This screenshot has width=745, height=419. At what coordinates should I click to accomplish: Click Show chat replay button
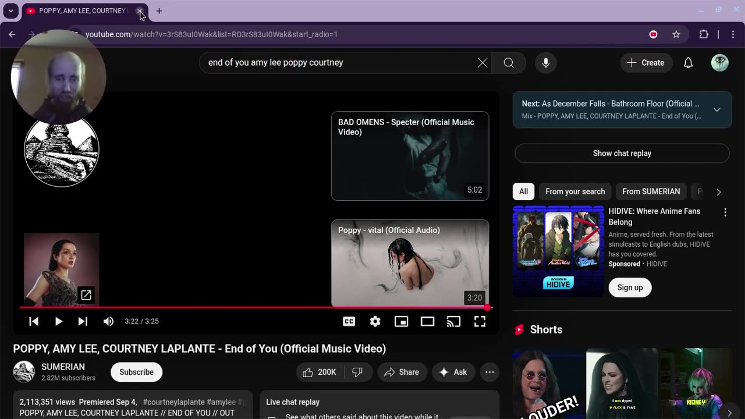click(622, 153)
